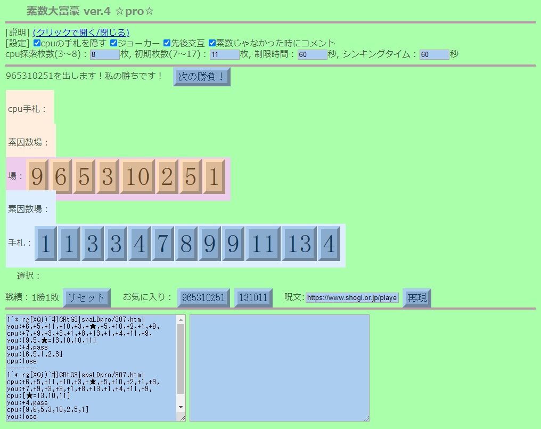Click the log line you:[9,5,★=13,10,10,11]

pyautogui.click(x=52, y=340)
